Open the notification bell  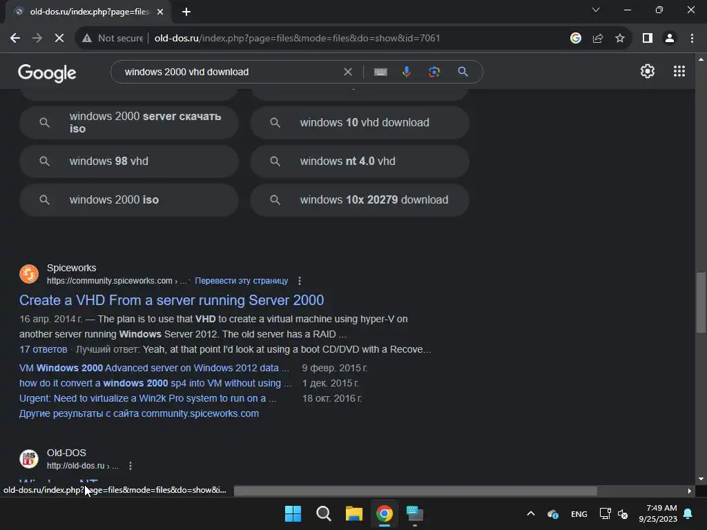click(688, 513)
